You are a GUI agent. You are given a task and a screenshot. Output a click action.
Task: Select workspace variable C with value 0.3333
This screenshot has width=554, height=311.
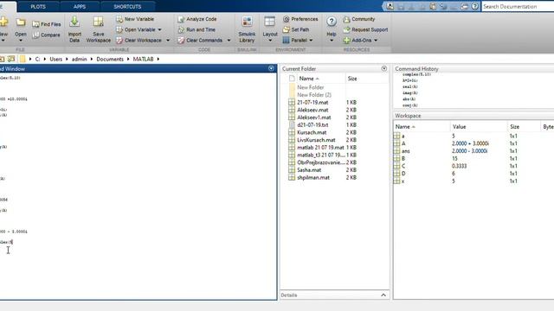403,166
